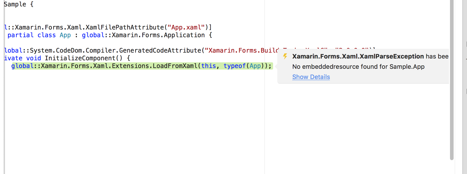Click the 'partial' keyword
Viewport: 467px width, 174px height.
20,35
